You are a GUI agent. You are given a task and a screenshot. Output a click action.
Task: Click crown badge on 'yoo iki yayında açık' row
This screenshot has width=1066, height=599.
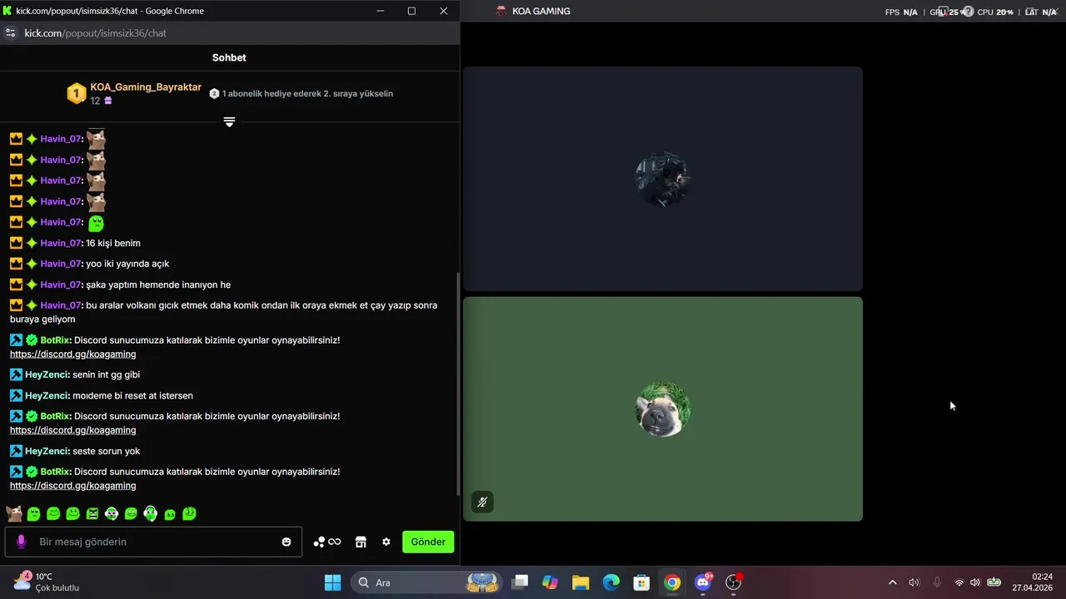pyautogui.click(x=16, y=264)
